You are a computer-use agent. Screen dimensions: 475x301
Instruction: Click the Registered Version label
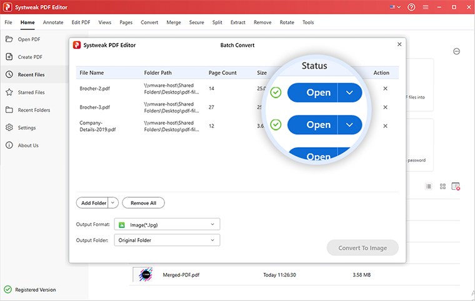pyautogui.click(x=36, y=290)
